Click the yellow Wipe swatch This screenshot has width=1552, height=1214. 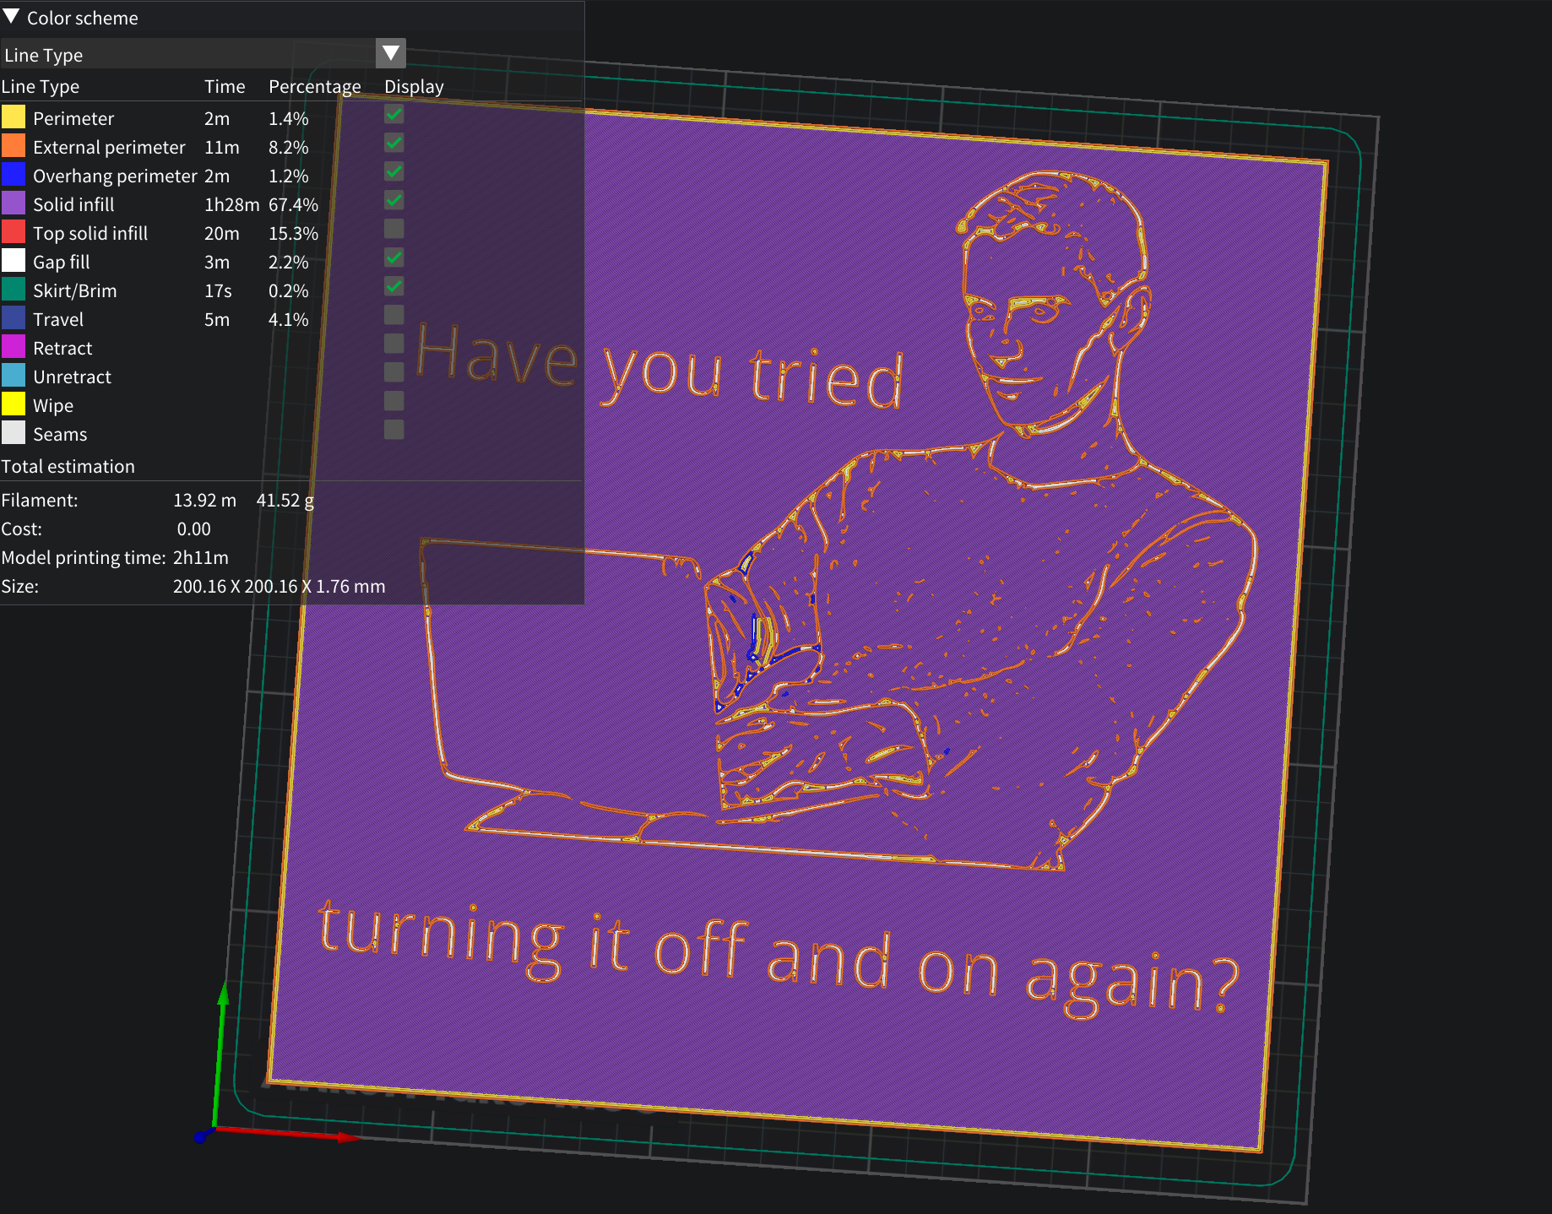[14, 404]
